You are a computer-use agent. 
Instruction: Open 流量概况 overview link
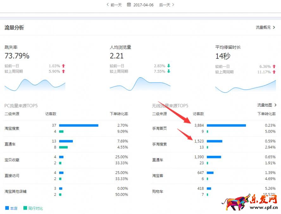[x=265, y=28]
